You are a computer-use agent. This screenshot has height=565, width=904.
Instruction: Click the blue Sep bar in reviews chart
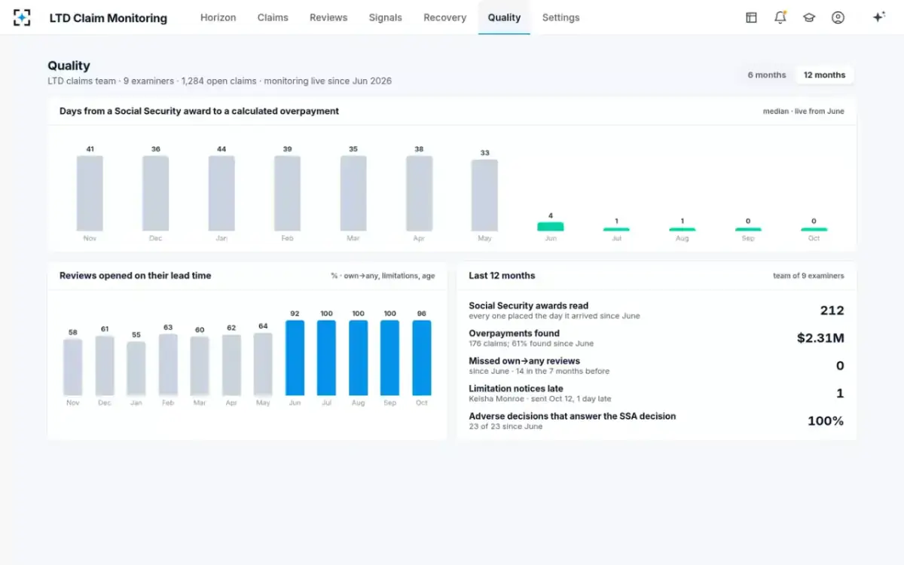click(x=390, y=358)
